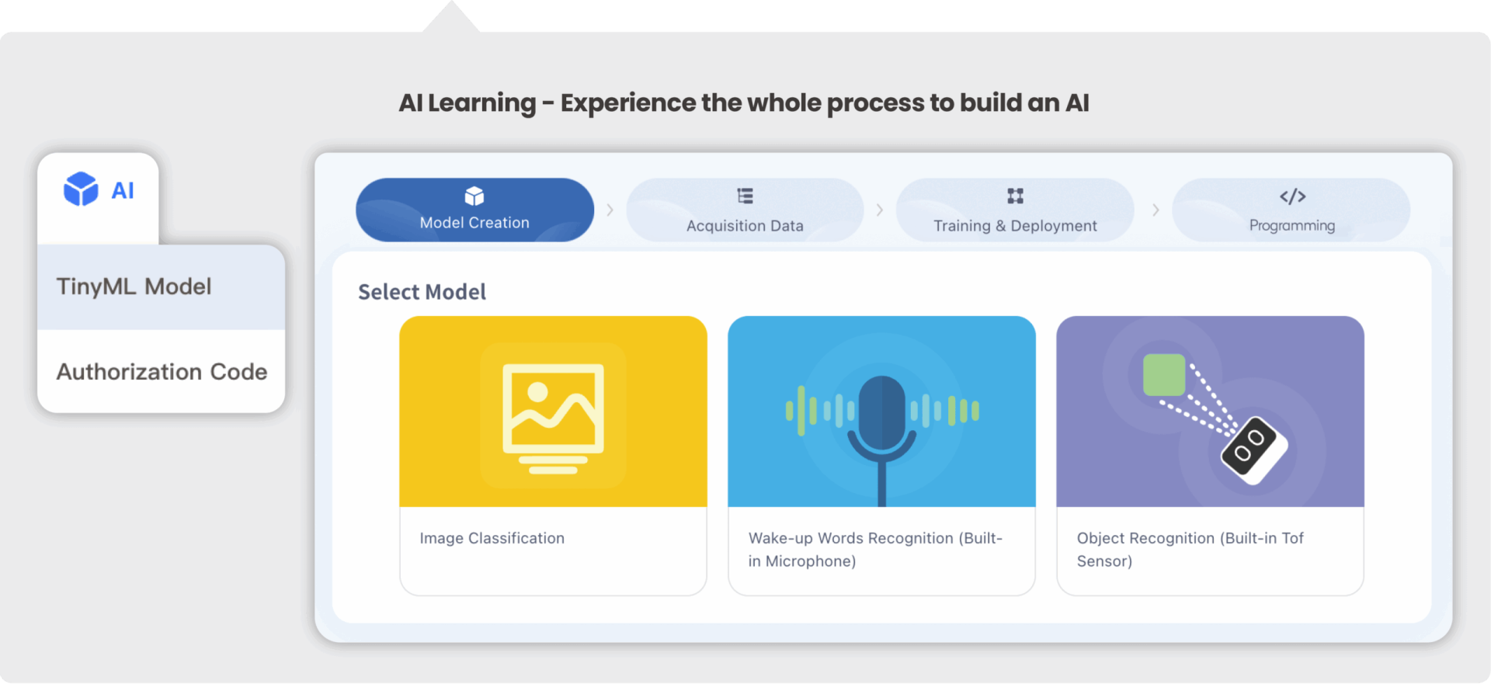The height and width of the screenshot is (684, 1491).
Task: Click the green square object on the purple card
Action: (1163, 375)
